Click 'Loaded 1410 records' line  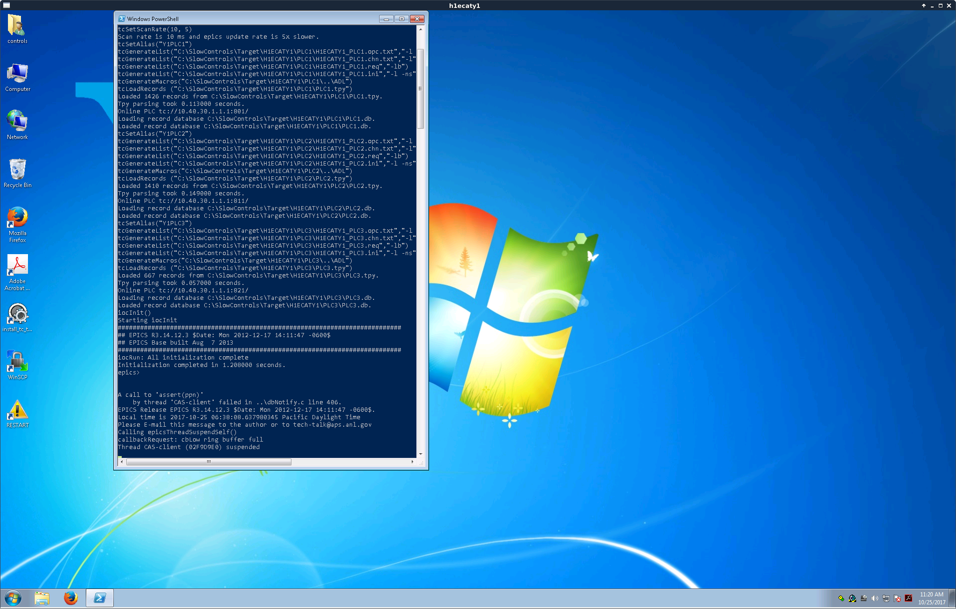tap(250, 186)
